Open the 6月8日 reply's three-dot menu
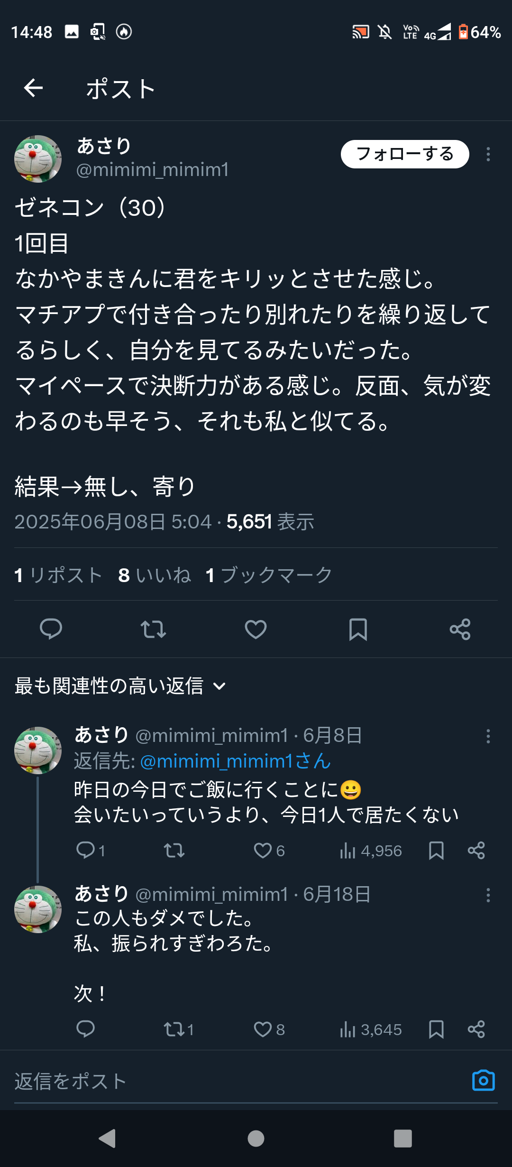Image resolution: width=512 pixels, height=1167 pixels. (488, 736)
